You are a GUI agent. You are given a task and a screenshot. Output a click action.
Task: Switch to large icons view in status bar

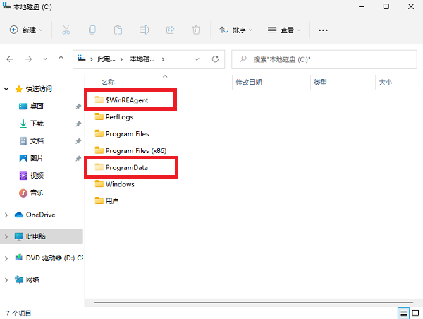pos(415,313)
